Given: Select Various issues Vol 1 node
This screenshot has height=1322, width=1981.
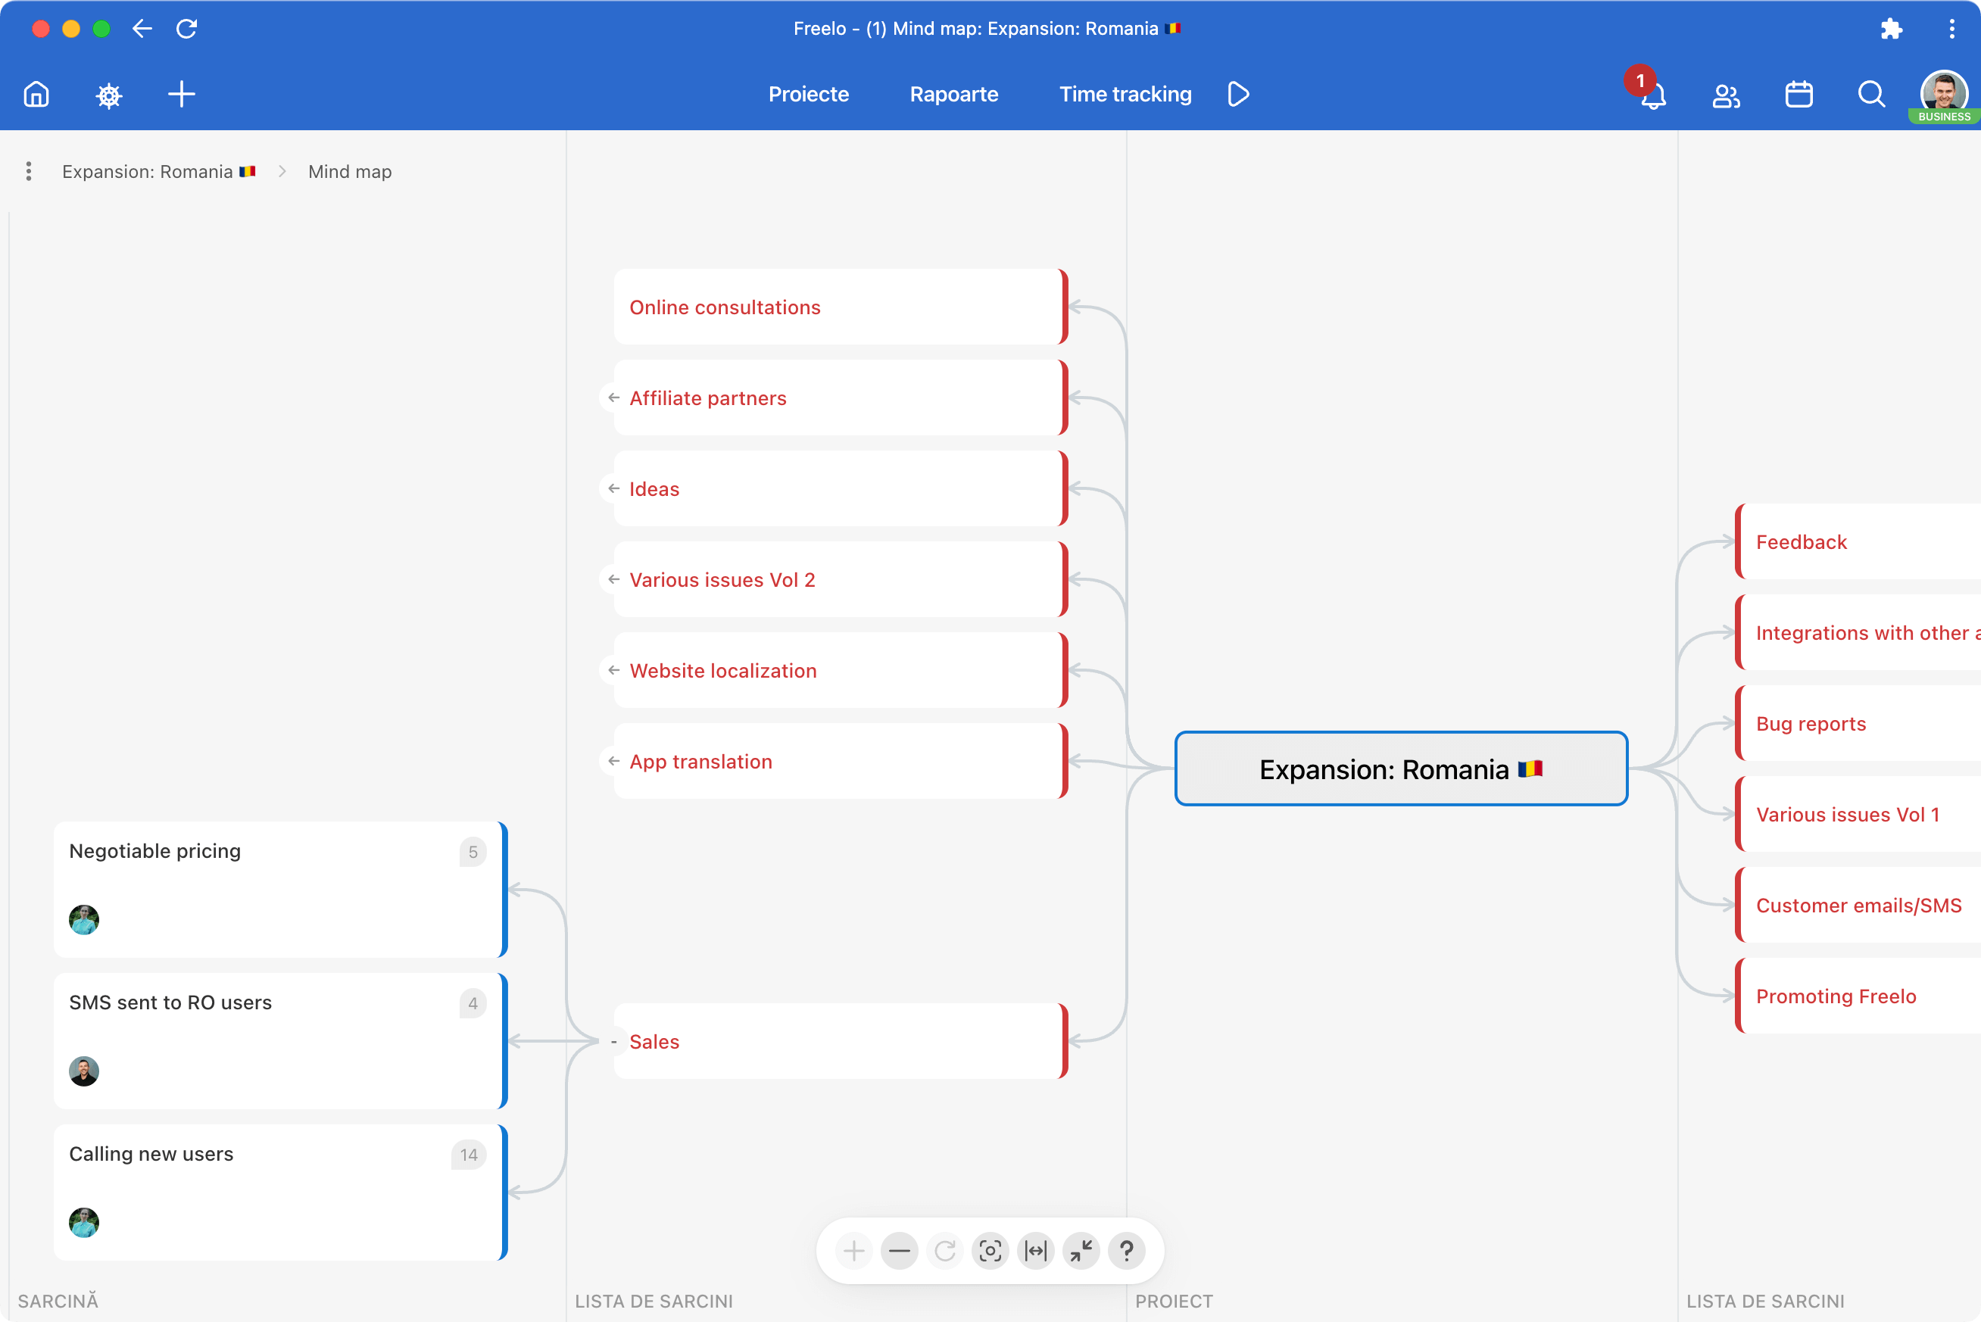Looking at the screenshot, I should [x=1859, y=815].
